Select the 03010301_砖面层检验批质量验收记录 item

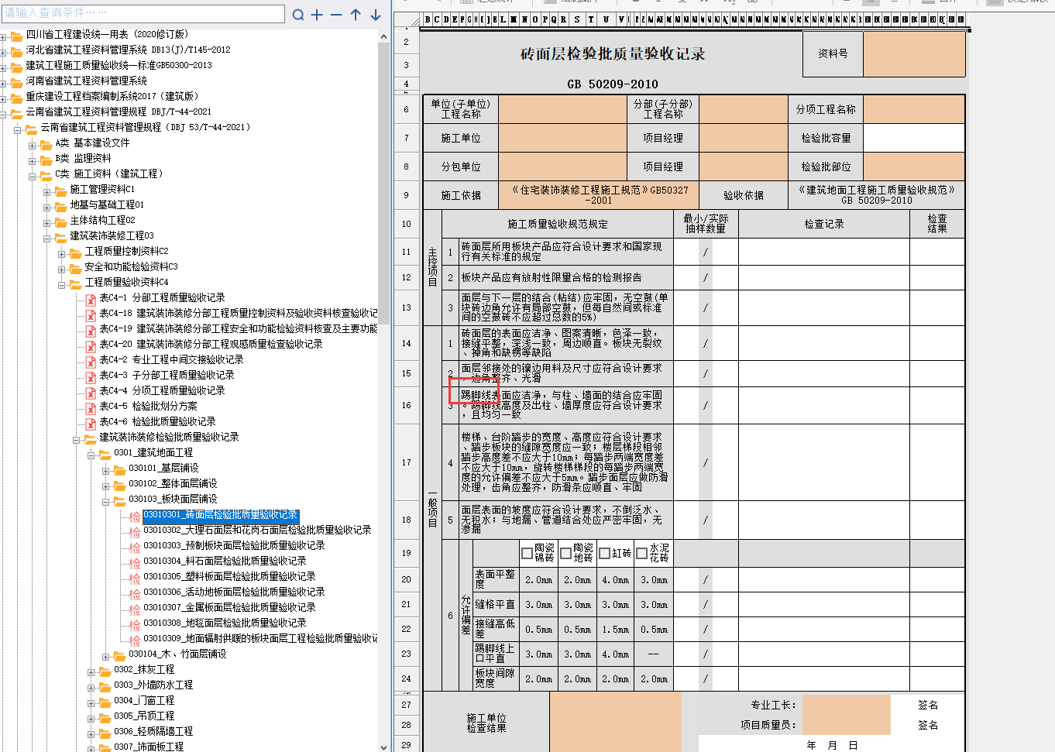coord(221,515)
